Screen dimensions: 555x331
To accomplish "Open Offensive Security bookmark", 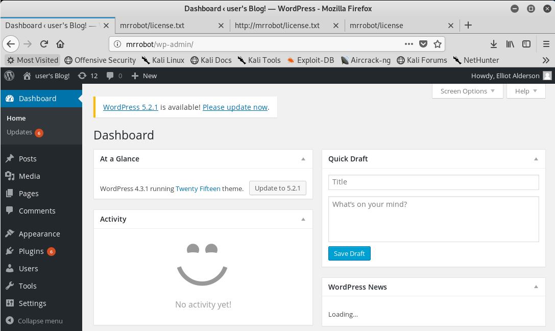I will point(100,60).
